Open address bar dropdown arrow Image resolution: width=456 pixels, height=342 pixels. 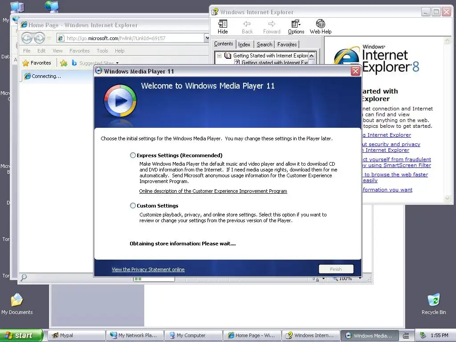(207, 38)
